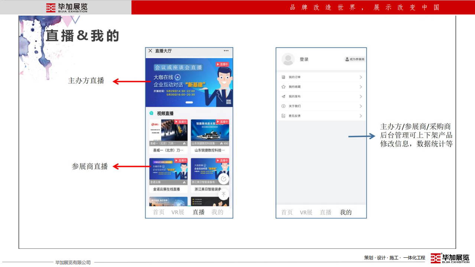Viewport: 475px width, 267px height.
Task: Select VR展 tab in right phone
Action: point(306,212)
